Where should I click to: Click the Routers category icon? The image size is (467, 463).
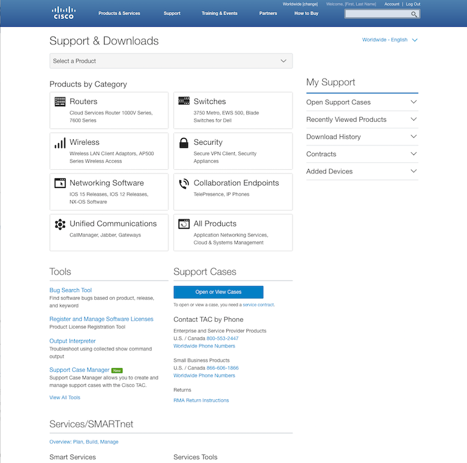(60, 101)
